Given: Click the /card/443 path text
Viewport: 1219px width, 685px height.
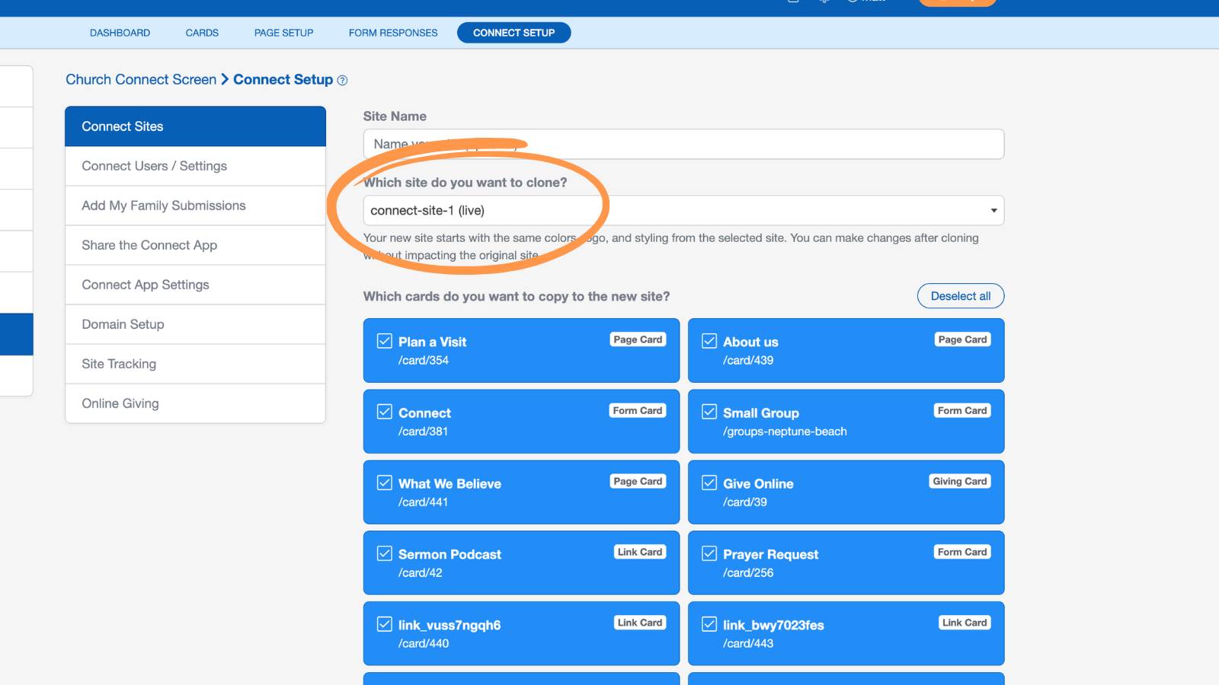Looking at the screenshot, I should coord(748,643).
